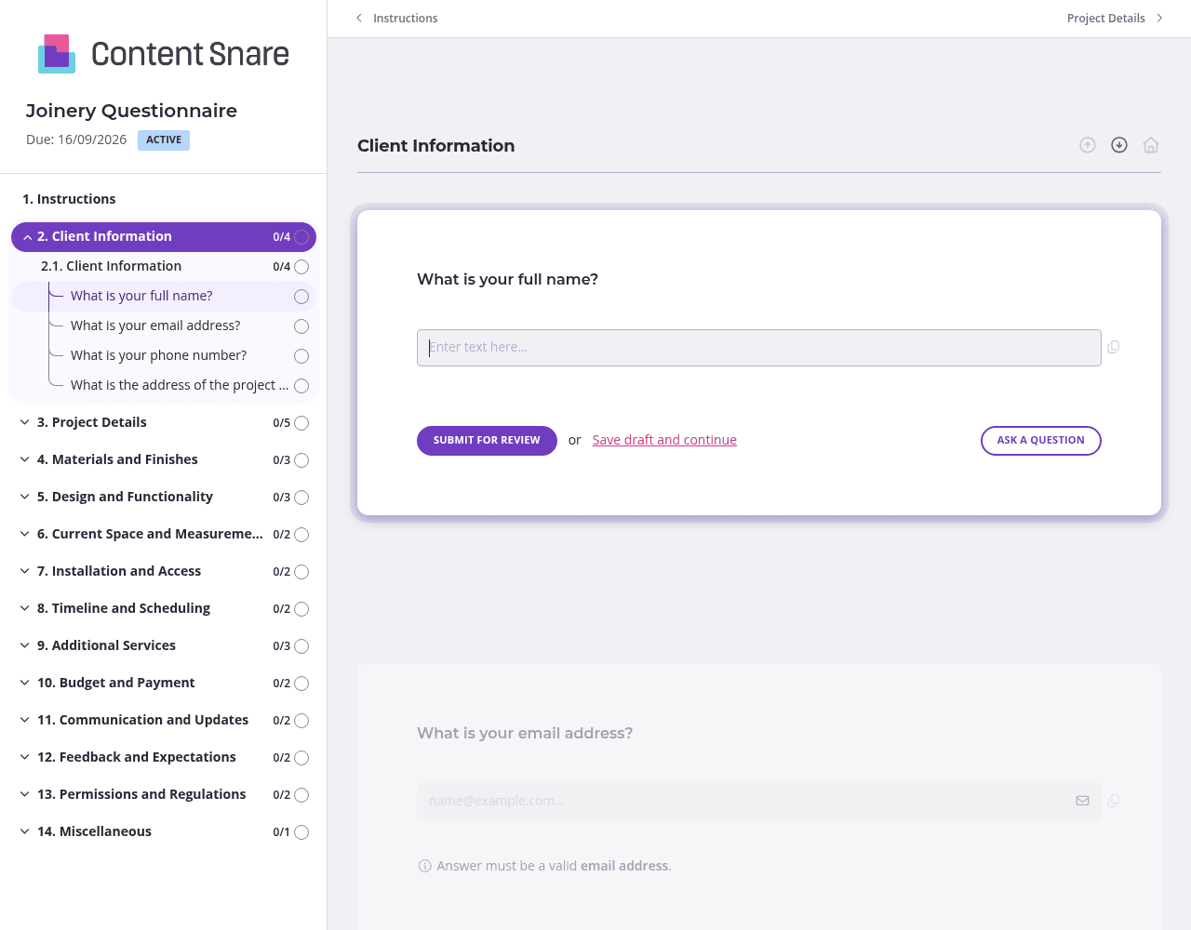1191x930 pixels.
Task: Expand the Project Details section chevron
Action: click(25, 422)
